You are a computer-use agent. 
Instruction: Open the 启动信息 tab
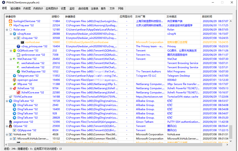(x=83, y=9)
